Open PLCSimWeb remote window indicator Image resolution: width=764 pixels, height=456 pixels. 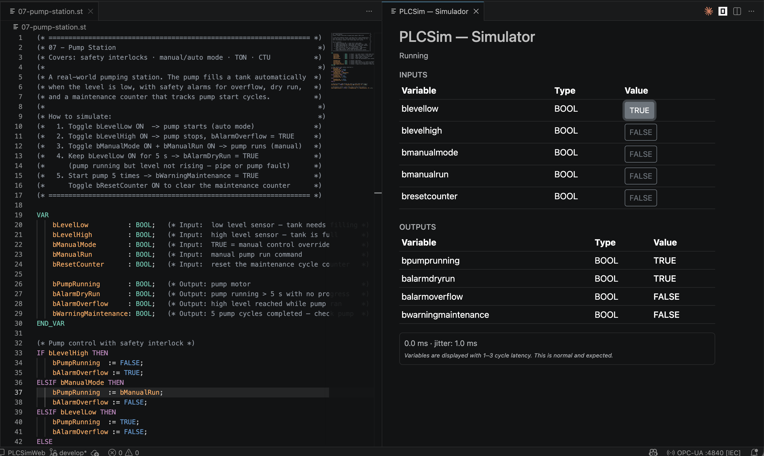click(23, 452)
